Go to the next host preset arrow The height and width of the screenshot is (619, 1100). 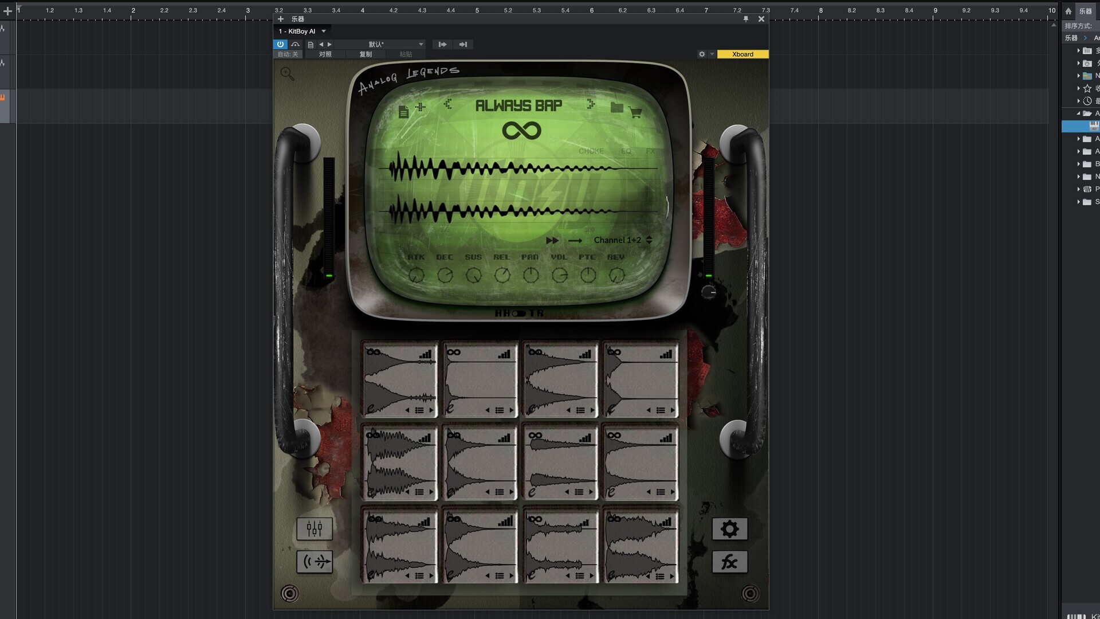click(x=329, y=44)
